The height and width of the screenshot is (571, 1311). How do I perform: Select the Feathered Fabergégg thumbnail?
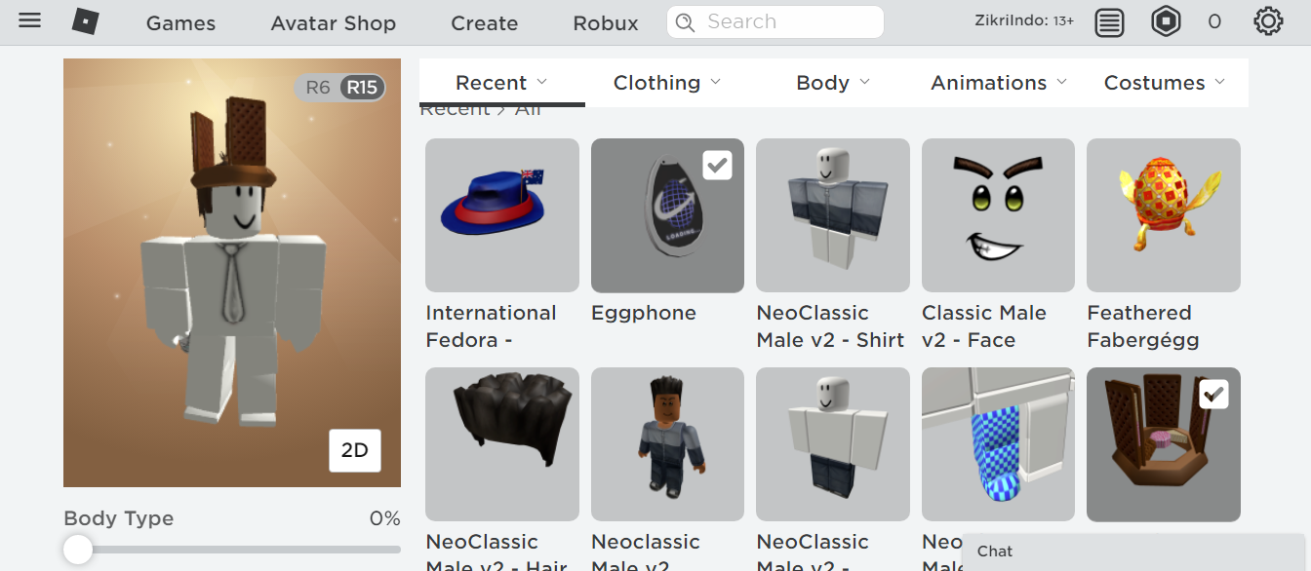point(1164,215)
